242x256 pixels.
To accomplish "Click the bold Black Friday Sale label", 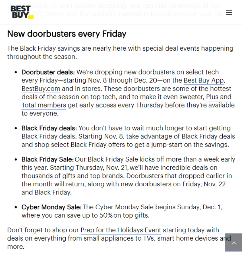I will click(47, 159).
